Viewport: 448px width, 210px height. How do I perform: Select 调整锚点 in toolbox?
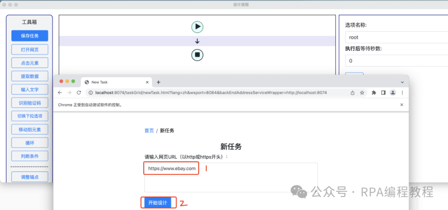(x=30, y=177)
